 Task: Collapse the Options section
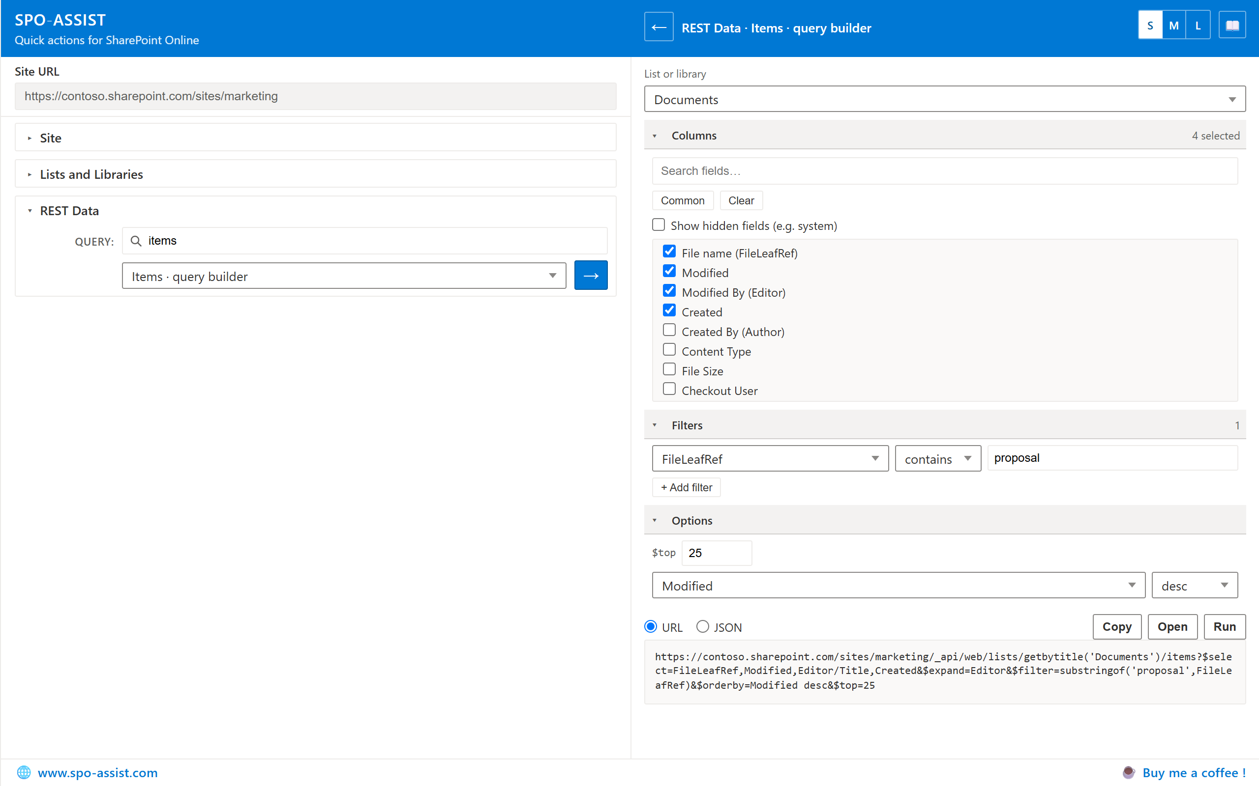tap(944, 520)
